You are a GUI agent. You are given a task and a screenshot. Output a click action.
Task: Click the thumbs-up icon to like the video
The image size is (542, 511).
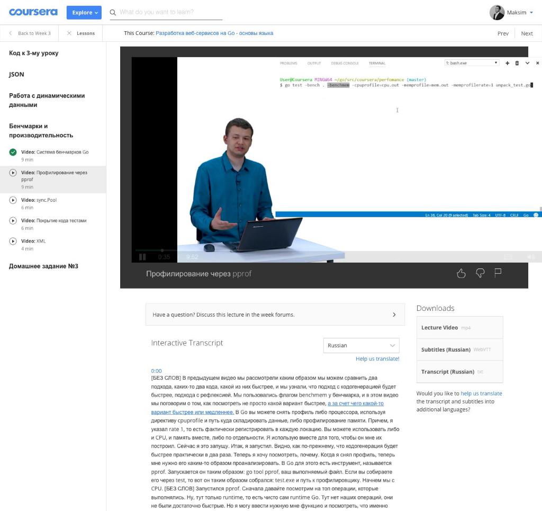tap(461, 273)
